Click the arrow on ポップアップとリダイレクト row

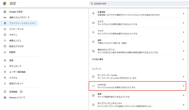pos(183,105)
